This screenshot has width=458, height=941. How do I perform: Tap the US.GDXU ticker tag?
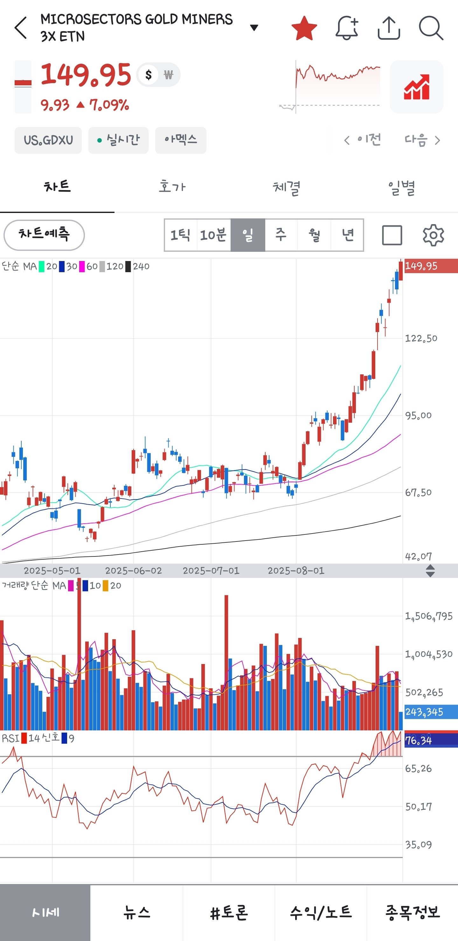48,140
